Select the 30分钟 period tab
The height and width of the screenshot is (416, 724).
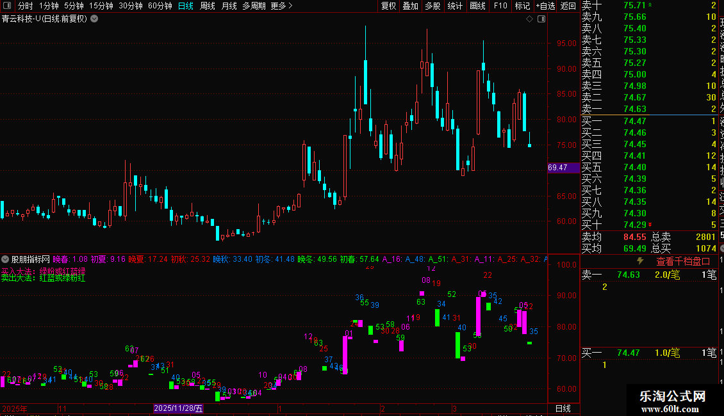[x=131, y=6]
